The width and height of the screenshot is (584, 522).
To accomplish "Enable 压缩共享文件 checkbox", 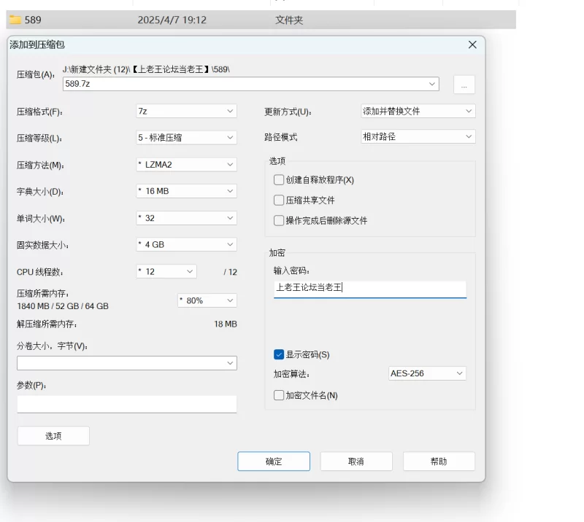I will (279, 200).
